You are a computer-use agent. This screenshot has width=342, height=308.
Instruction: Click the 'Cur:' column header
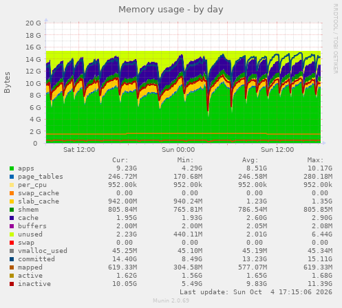pos(120,160)
